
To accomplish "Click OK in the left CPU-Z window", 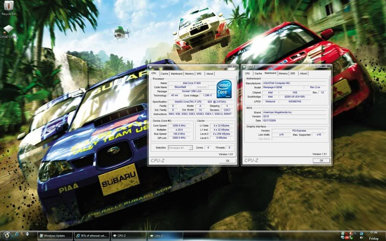I will 228,161.
